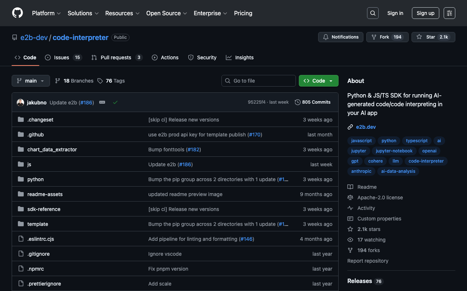Open the Solutions menu

click(x=83, y=13)
